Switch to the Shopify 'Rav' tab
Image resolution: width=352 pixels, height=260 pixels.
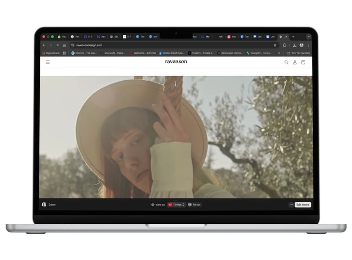tap(62, 37)
